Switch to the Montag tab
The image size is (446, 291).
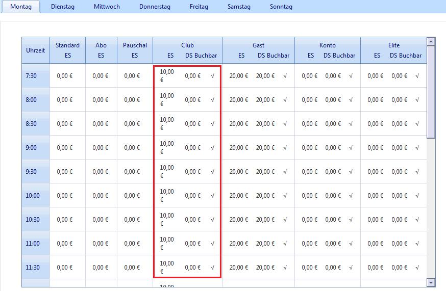[21, 7]
